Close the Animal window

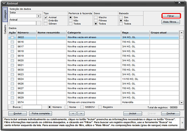pos(179,2)
